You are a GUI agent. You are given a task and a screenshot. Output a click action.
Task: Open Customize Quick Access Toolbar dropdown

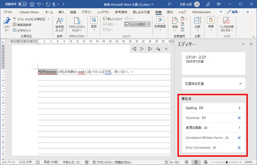64,4
